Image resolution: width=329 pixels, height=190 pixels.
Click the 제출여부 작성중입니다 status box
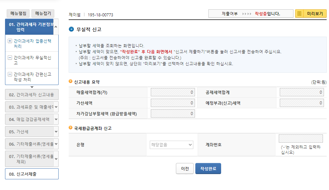[251, 14]
